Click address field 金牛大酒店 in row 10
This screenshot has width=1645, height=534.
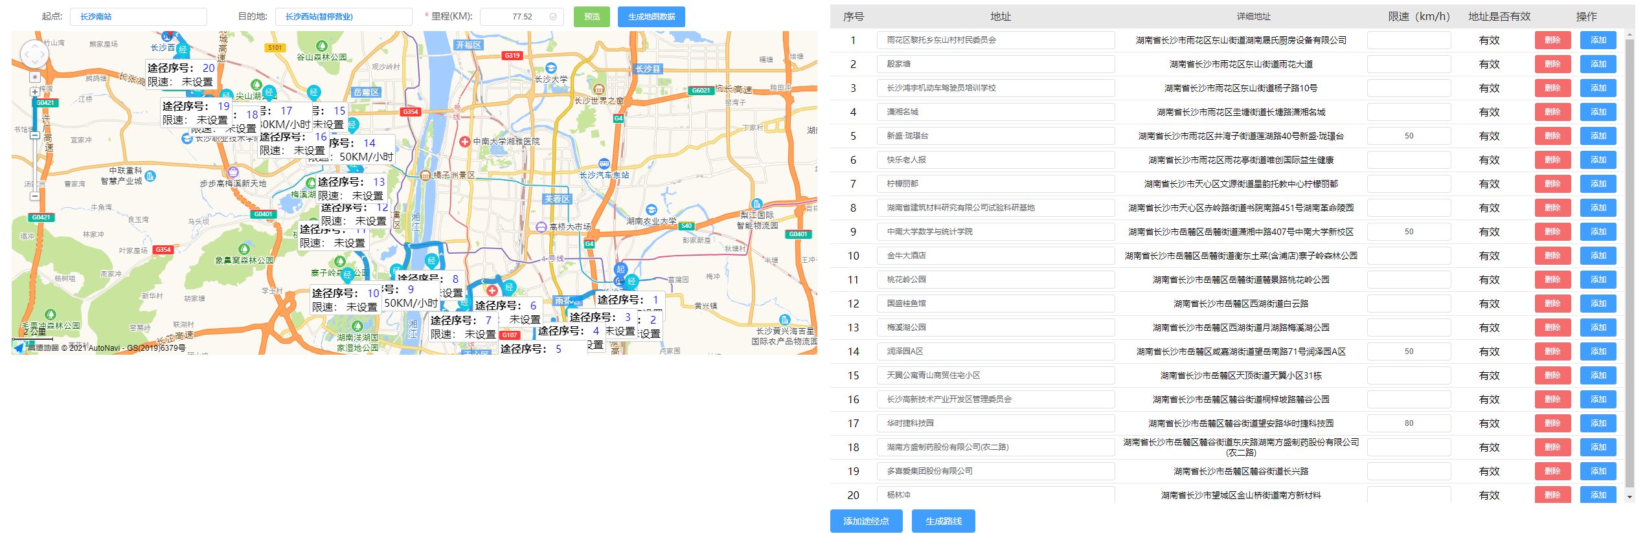pos(996,256)
